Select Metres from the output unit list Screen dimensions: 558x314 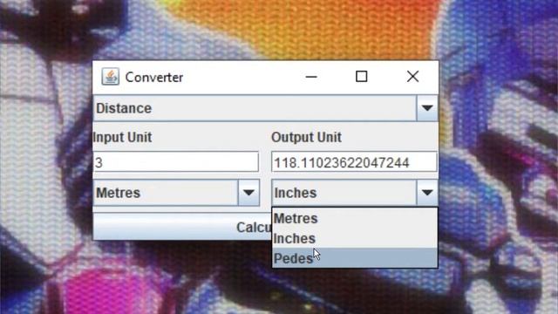click(355, 218)
